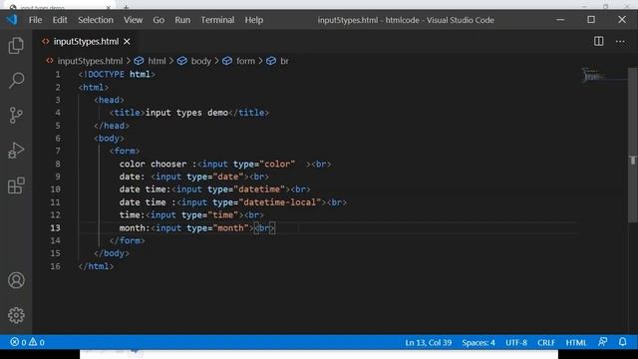Close the input5types.html tab

pos(127,42)
